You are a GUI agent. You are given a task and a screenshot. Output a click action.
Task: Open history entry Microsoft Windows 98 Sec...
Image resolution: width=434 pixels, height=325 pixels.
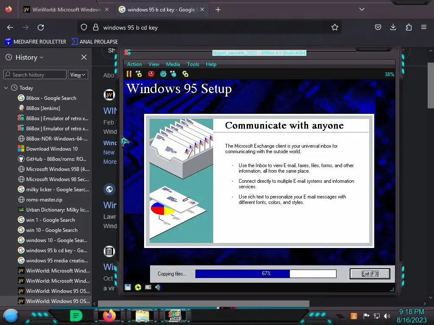pyautogui.click(x=53, y=179)
